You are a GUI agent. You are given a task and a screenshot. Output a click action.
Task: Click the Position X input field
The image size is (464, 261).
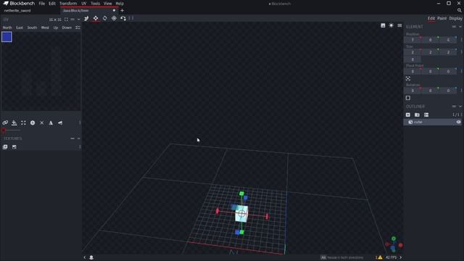click(x=413, y=40)
